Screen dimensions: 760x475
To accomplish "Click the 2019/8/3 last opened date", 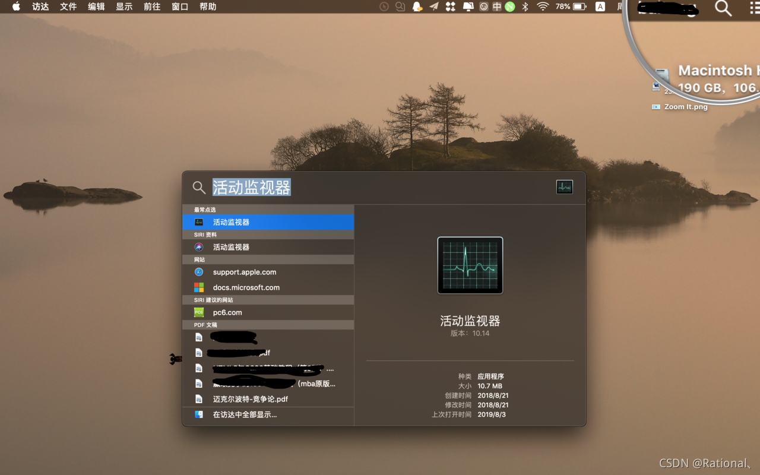I will tap(492, 414).
